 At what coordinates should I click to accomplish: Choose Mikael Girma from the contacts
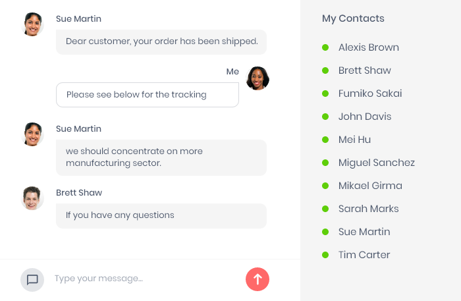point(369,186)
